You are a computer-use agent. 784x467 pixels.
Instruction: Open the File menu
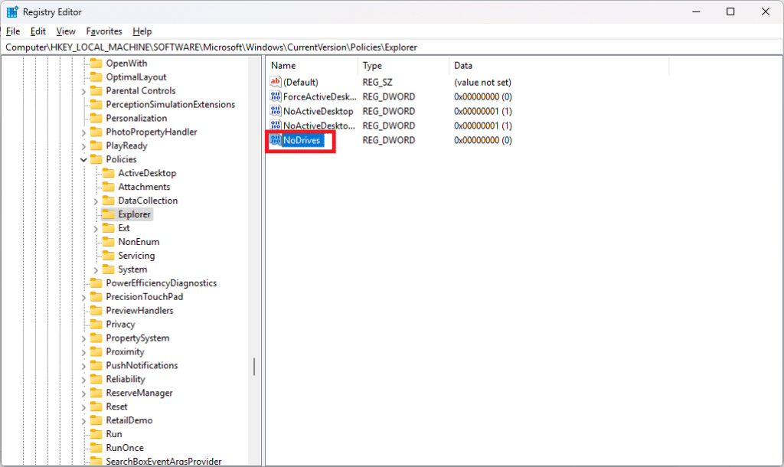tap(13, 31)
